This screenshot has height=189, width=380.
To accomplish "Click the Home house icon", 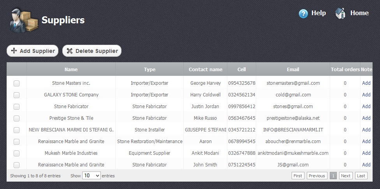I will [x=340, y=14].
